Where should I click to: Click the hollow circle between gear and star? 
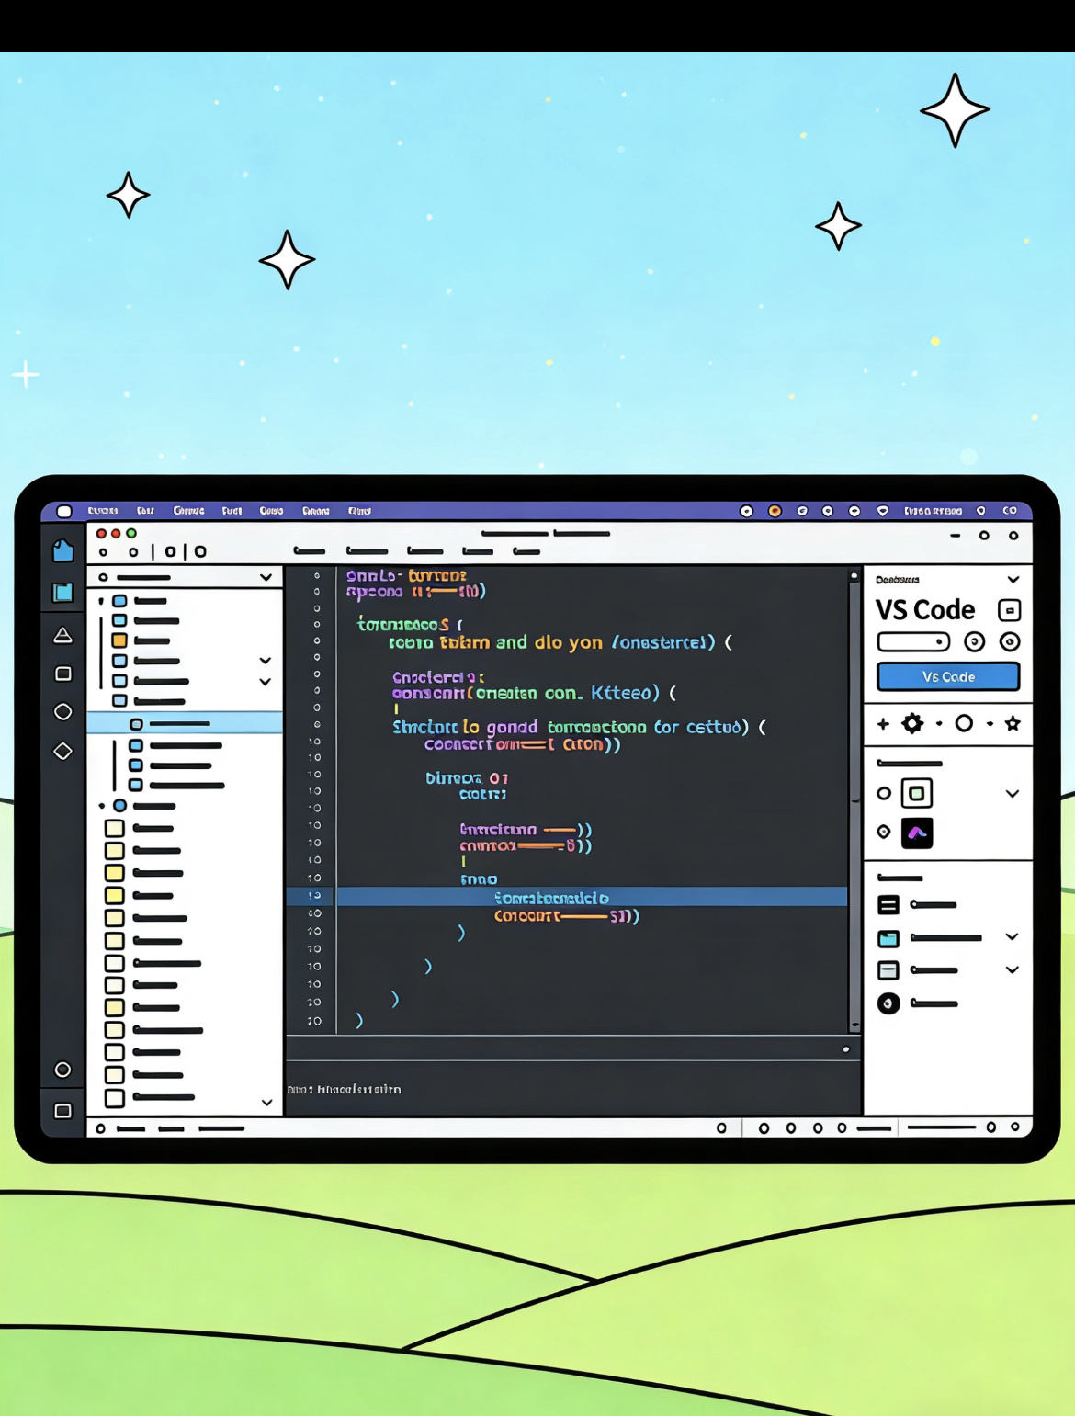click(x=964, y=723)
